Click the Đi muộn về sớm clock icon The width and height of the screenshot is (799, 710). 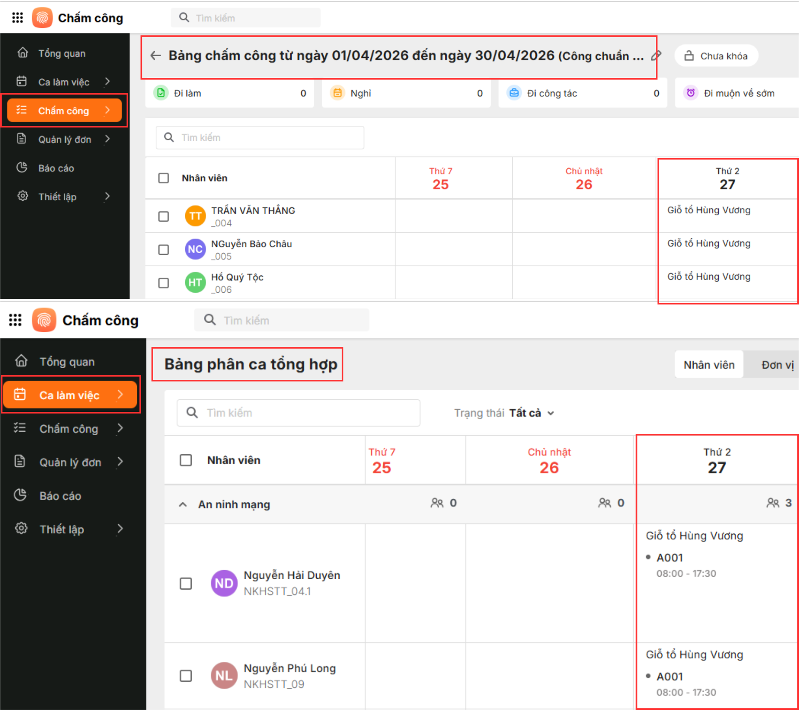point(690,93)
